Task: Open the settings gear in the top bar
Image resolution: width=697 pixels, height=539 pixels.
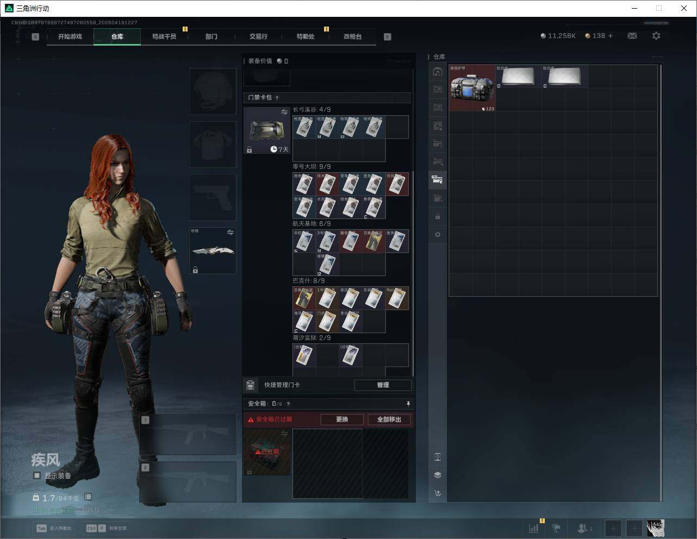Action: [656, 36]
